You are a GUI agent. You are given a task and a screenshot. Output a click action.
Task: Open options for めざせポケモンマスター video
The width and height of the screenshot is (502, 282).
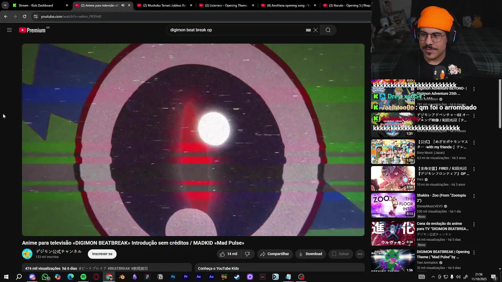click(474, 143)
